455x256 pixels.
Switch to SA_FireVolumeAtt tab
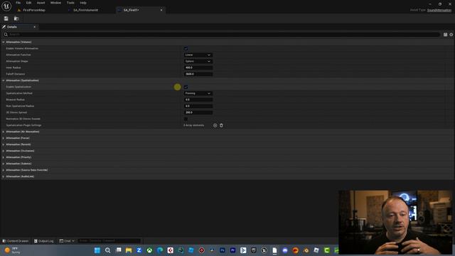[85, 10]
